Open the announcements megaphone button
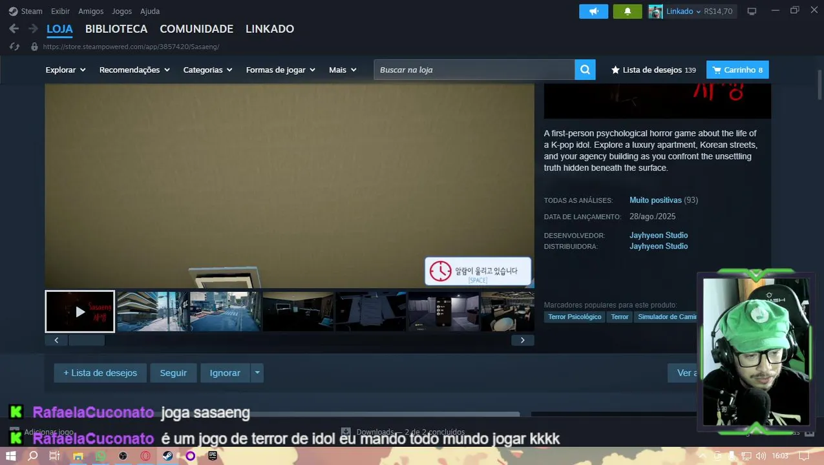Viewport: 824px width, 465px height. pyautogui.click(x=593, y=12)
